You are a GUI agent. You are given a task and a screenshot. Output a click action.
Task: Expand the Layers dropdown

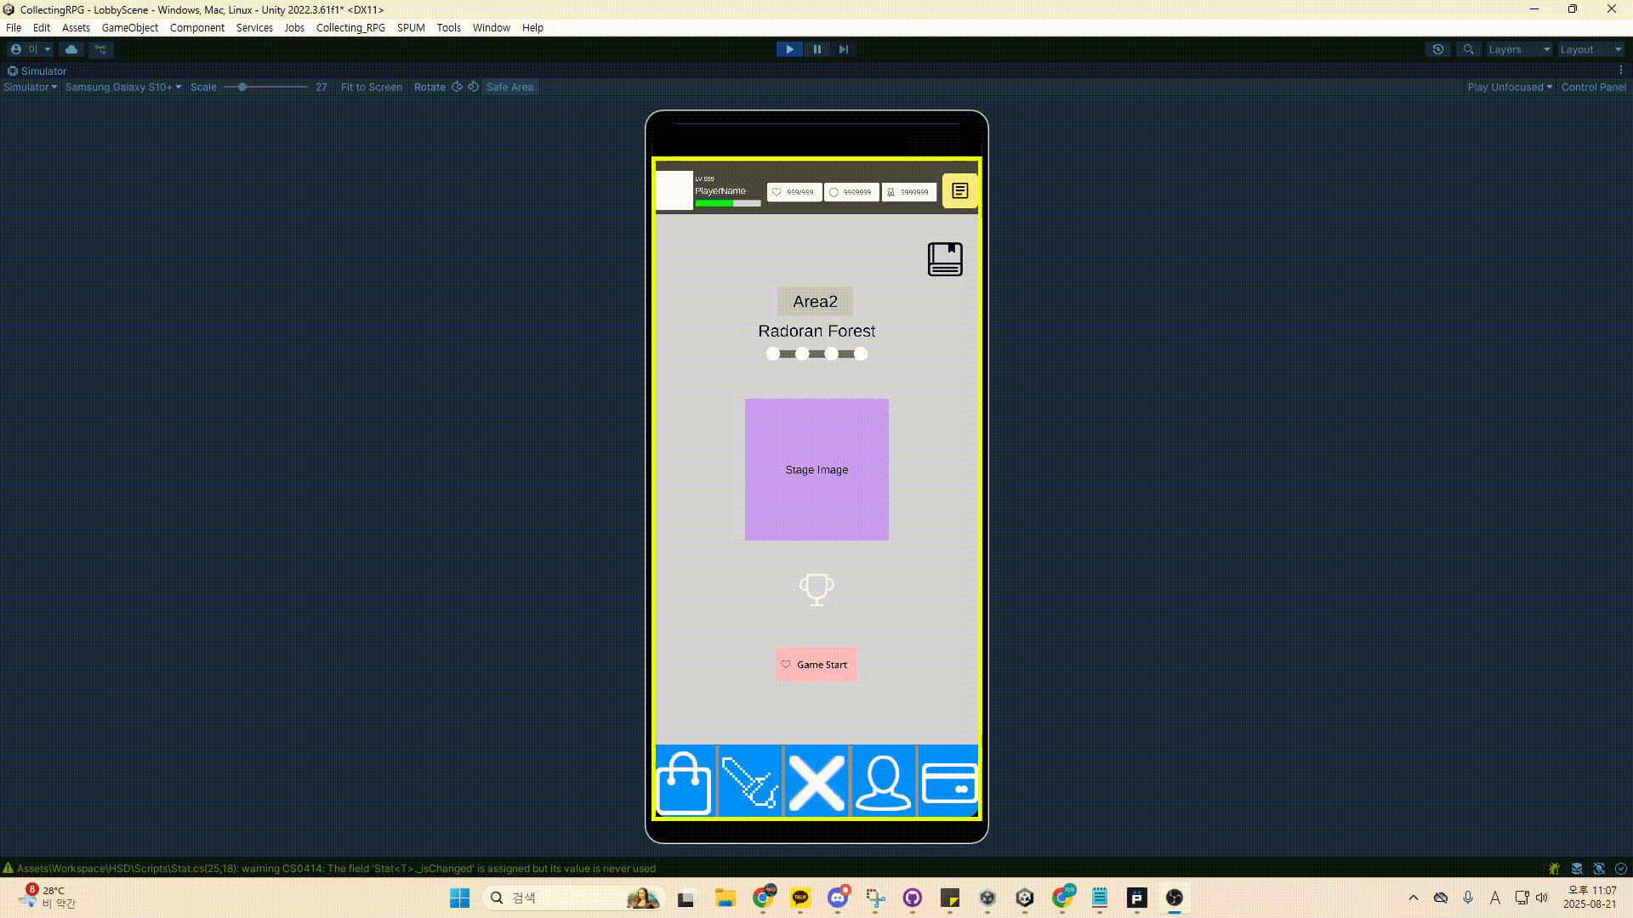(1519, 49)
